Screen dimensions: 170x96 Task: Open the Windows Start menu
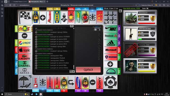coord(2,94)
